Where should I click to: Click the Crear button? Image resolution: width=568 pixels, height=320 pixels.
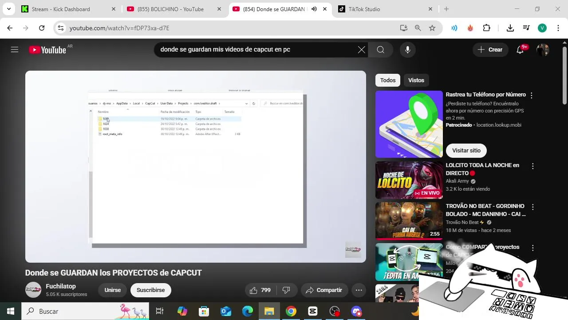tap(490, 50)
